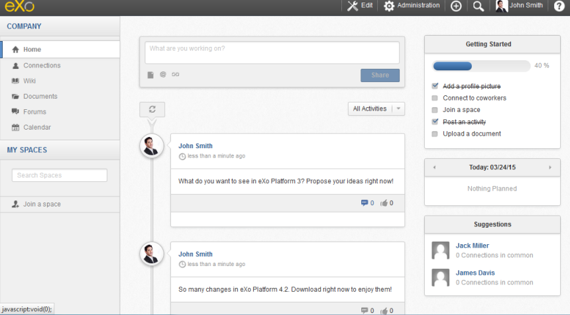Check the Upload a document checkbox
This screenshot has width=570, height=315.
point(435,134)
